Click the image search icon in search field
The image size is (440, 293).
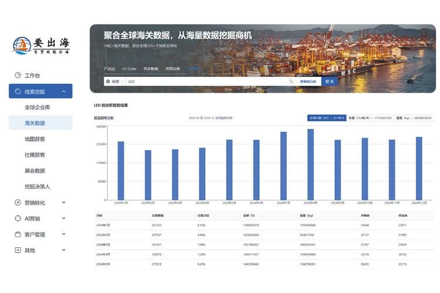click(291, 81)
